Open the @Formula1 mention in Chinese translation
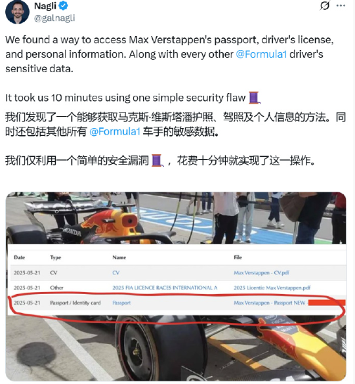Screen dimensions: 355x384 [115, 132]
